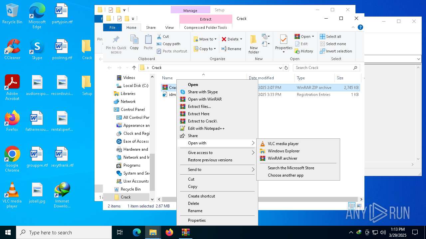Open Adobe Acrobat desktop icon
Image resolution: width=426 pixels, height=239 pixels.
[x=12, y=88]
